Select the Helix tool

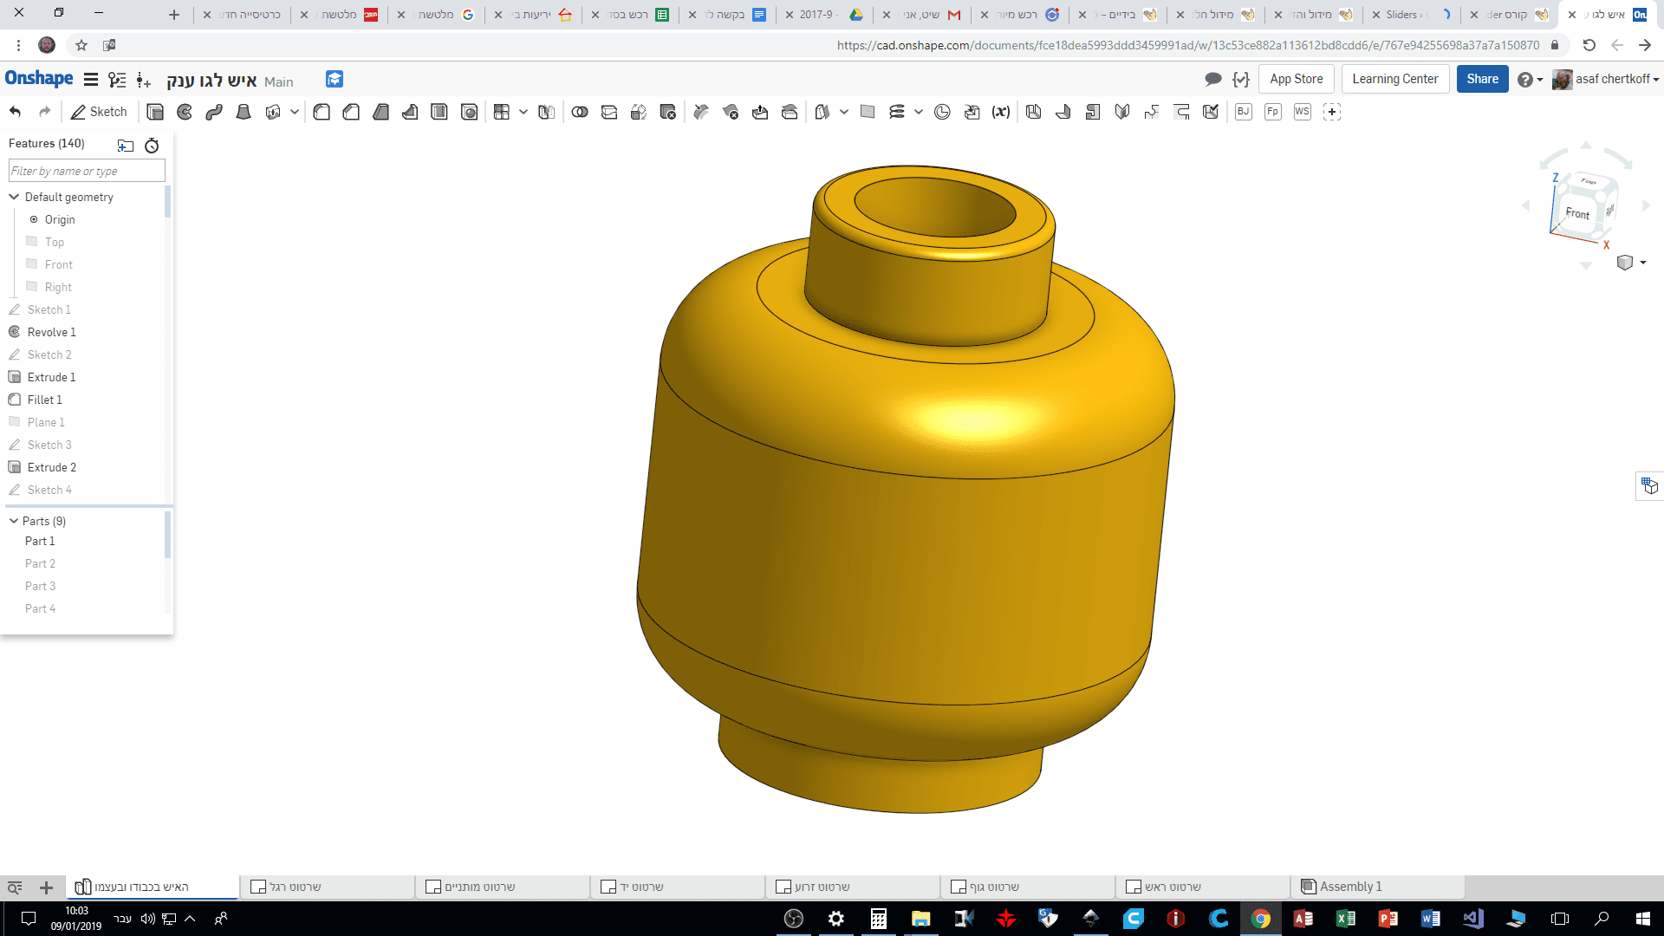(897, 112)
